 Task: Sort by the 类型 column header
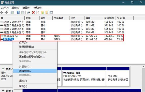click(46, 18)
